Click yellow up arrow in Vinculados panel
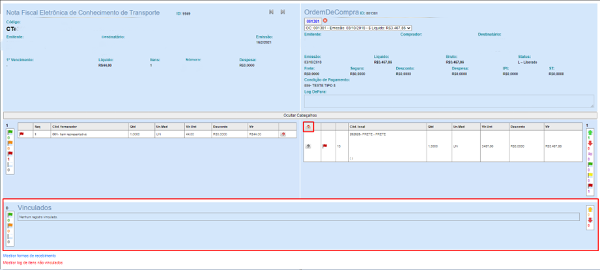The image size is (600, 270). (x=590, y=210)
